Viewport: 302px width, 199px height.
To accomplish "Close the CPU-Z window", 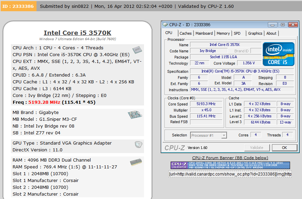I will [293, 25].
